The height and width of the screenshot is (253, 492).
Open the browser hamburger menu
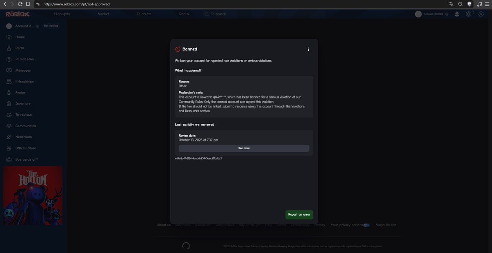487,4
